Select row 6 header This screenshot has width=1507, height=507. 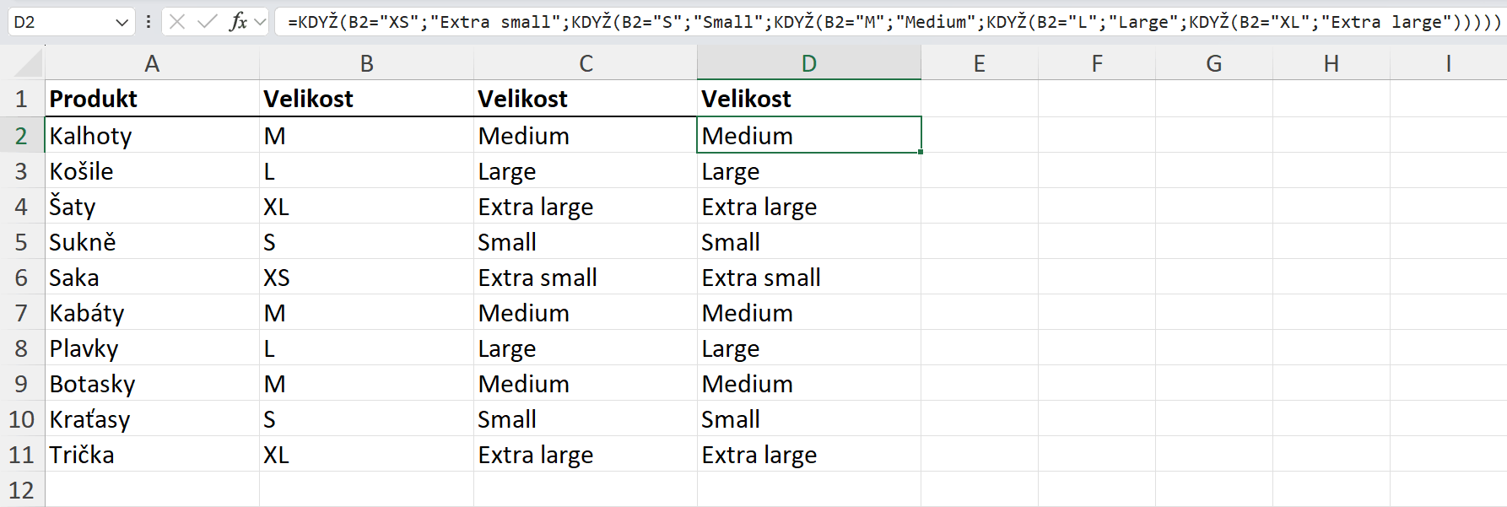[x=22, y=278]
